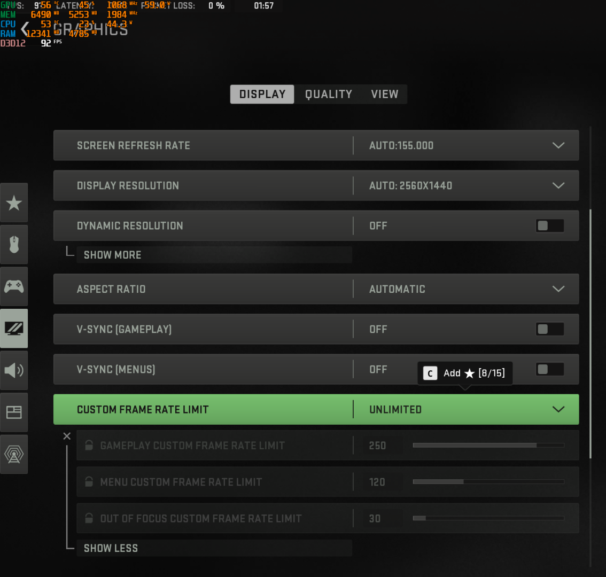Image resolution: width=606 pixels, height=577 pixels.
Task: Expand the Screen Refresh Rate dropdown chevron
Action: (558, 145)
